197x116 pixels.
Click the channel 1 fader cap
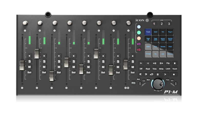coord(22,65)
